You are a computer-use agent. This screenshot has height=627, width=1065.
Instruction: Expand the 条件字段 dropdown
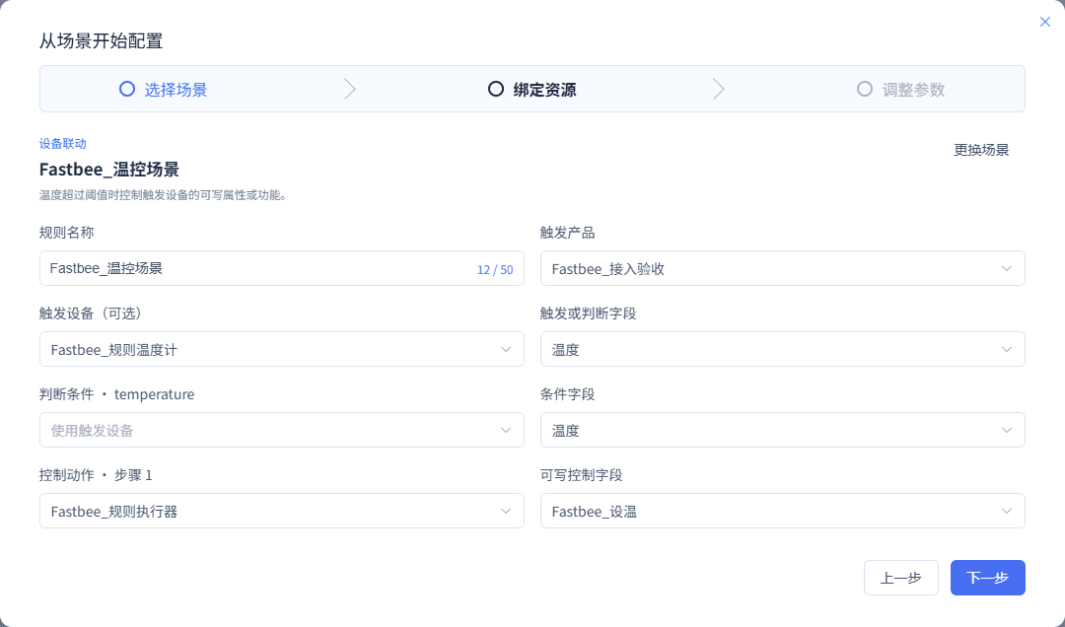click(782, 430)
